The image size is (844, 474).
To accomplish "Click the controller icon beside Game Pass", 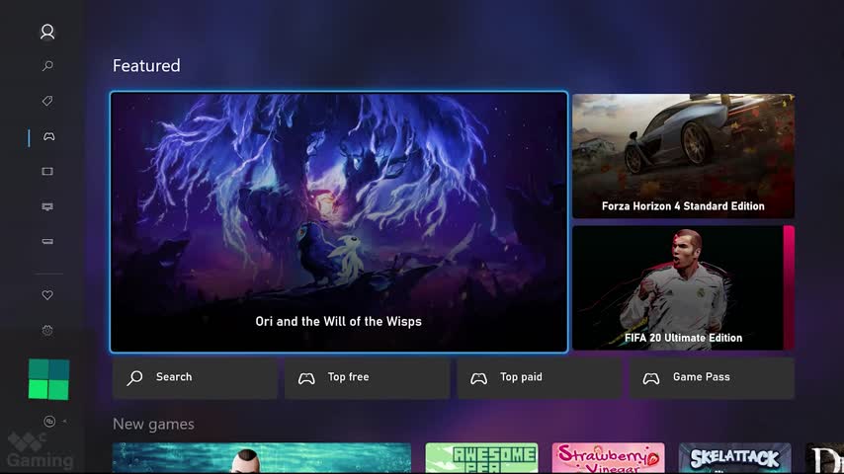I will point(651,379).
